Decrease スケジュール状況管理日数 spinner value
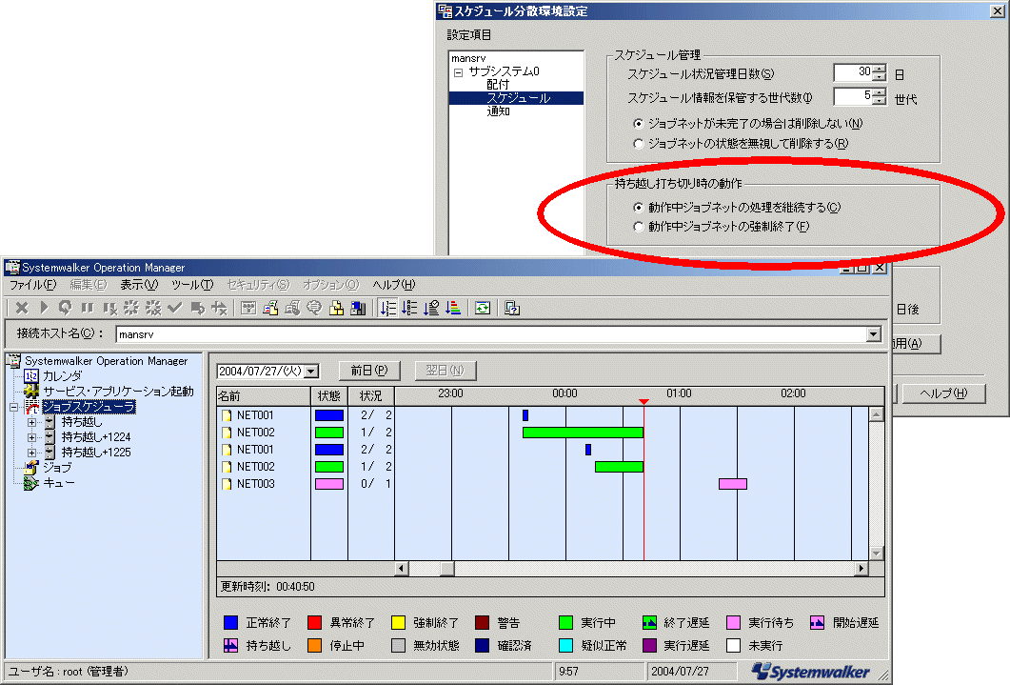Viewport: 1010px width, 685px height. click(x=880, y=76)
